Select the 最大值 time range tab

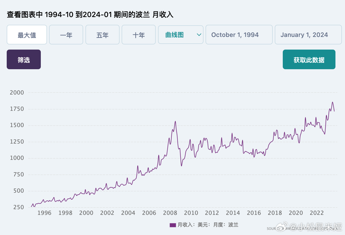point(27,35)
